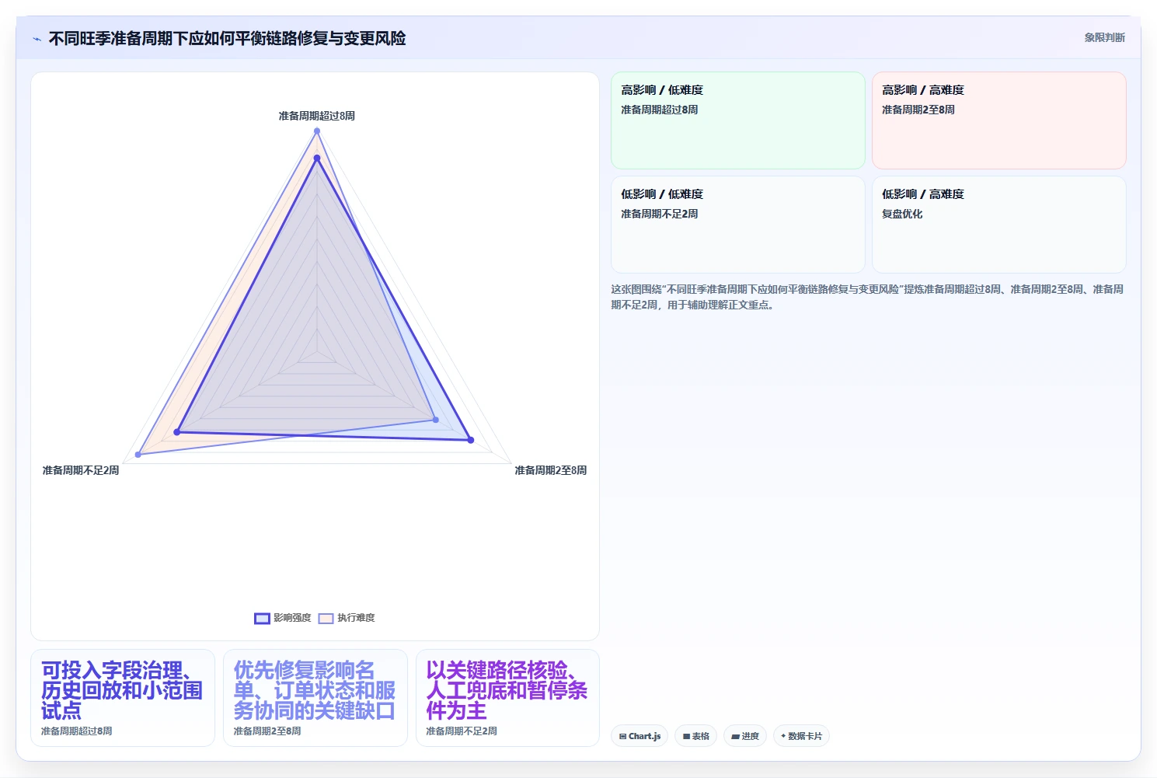Click the 表格 tag

695,736
